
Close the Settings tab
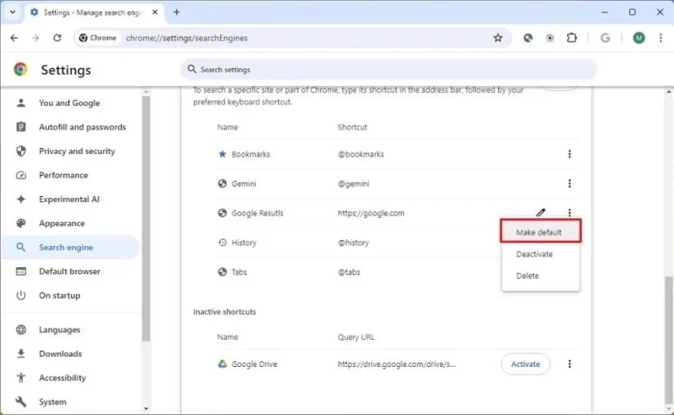click(x=155, y=12)
